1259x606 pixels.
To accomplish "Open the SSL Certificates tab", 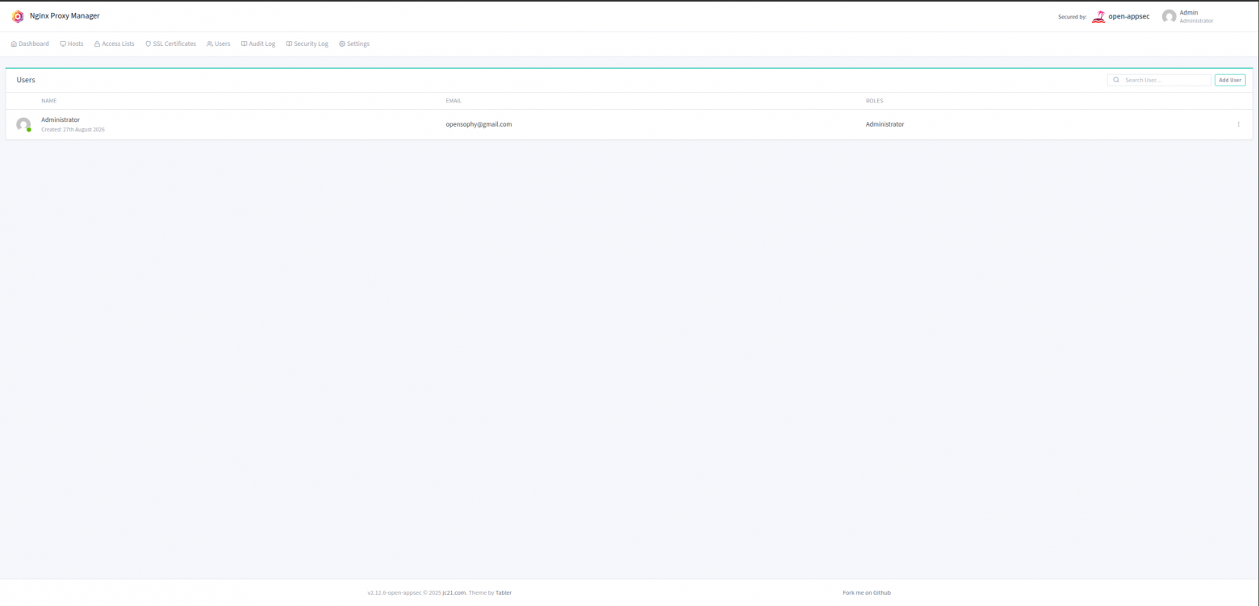I will point(170,44).
